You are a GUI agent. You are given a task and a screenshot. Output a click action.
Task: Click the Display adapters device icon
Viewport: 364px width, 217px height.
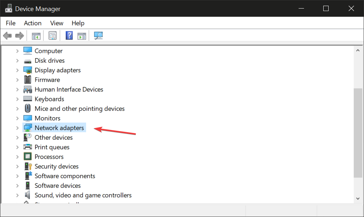[x=28, y=70]
